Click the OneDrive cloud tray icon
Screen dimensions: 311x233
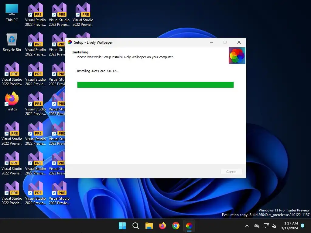(x=257, y=226)
